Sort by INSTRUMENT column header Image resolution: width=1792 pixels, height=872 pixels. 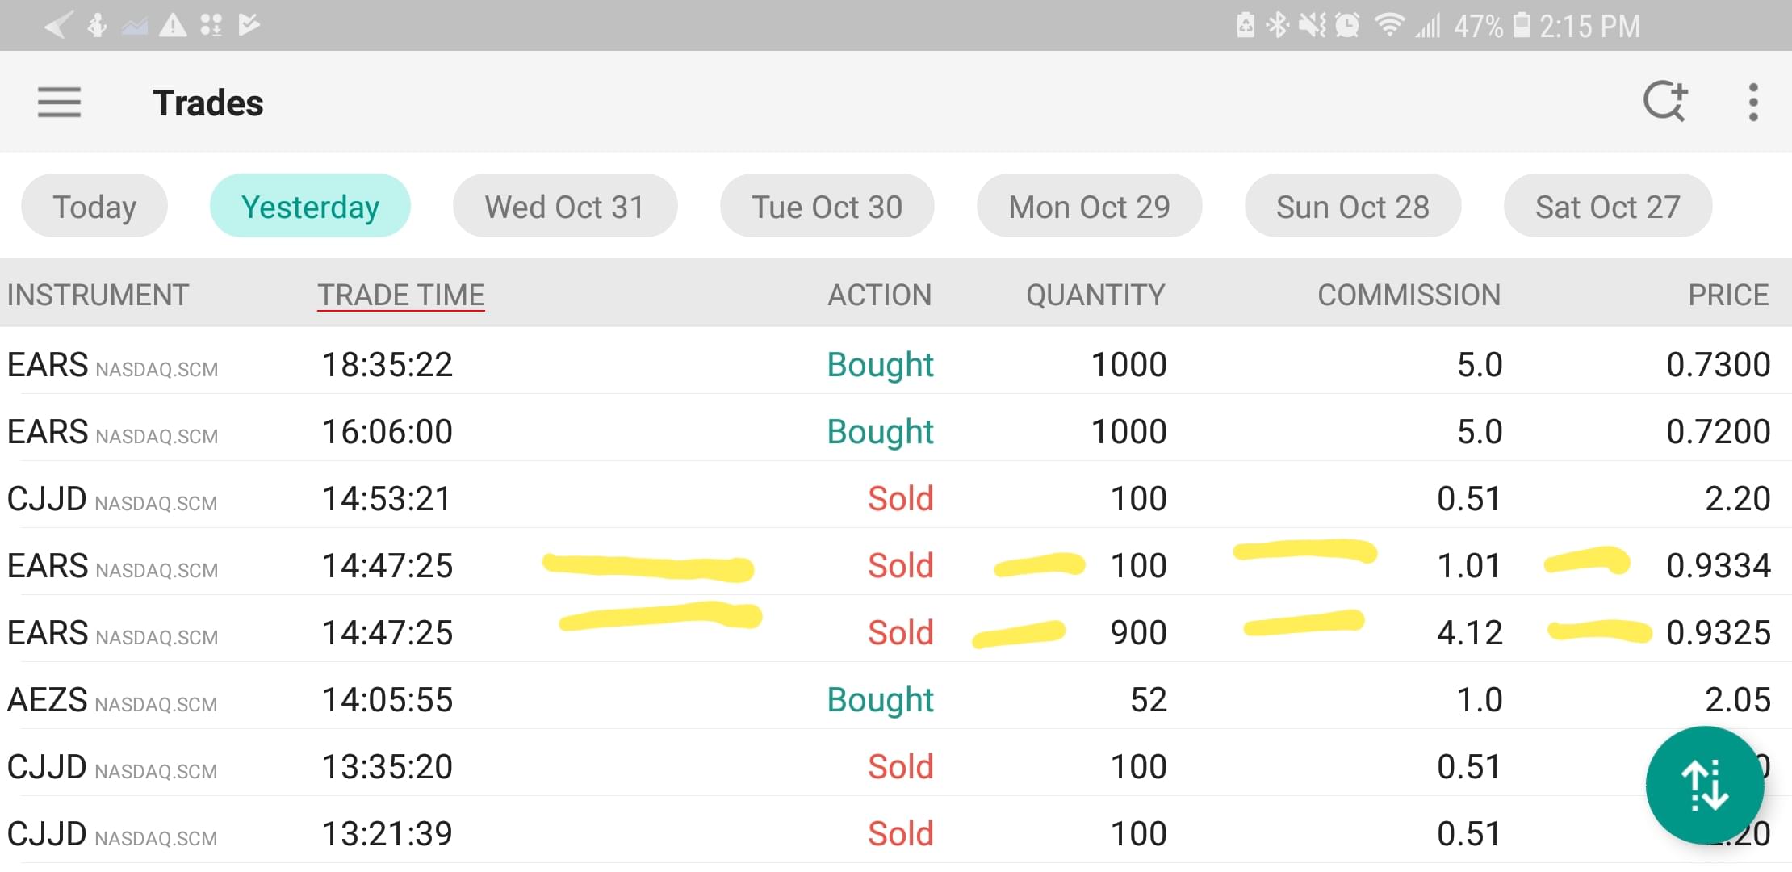pyautogui.click(x=98, y=295)
